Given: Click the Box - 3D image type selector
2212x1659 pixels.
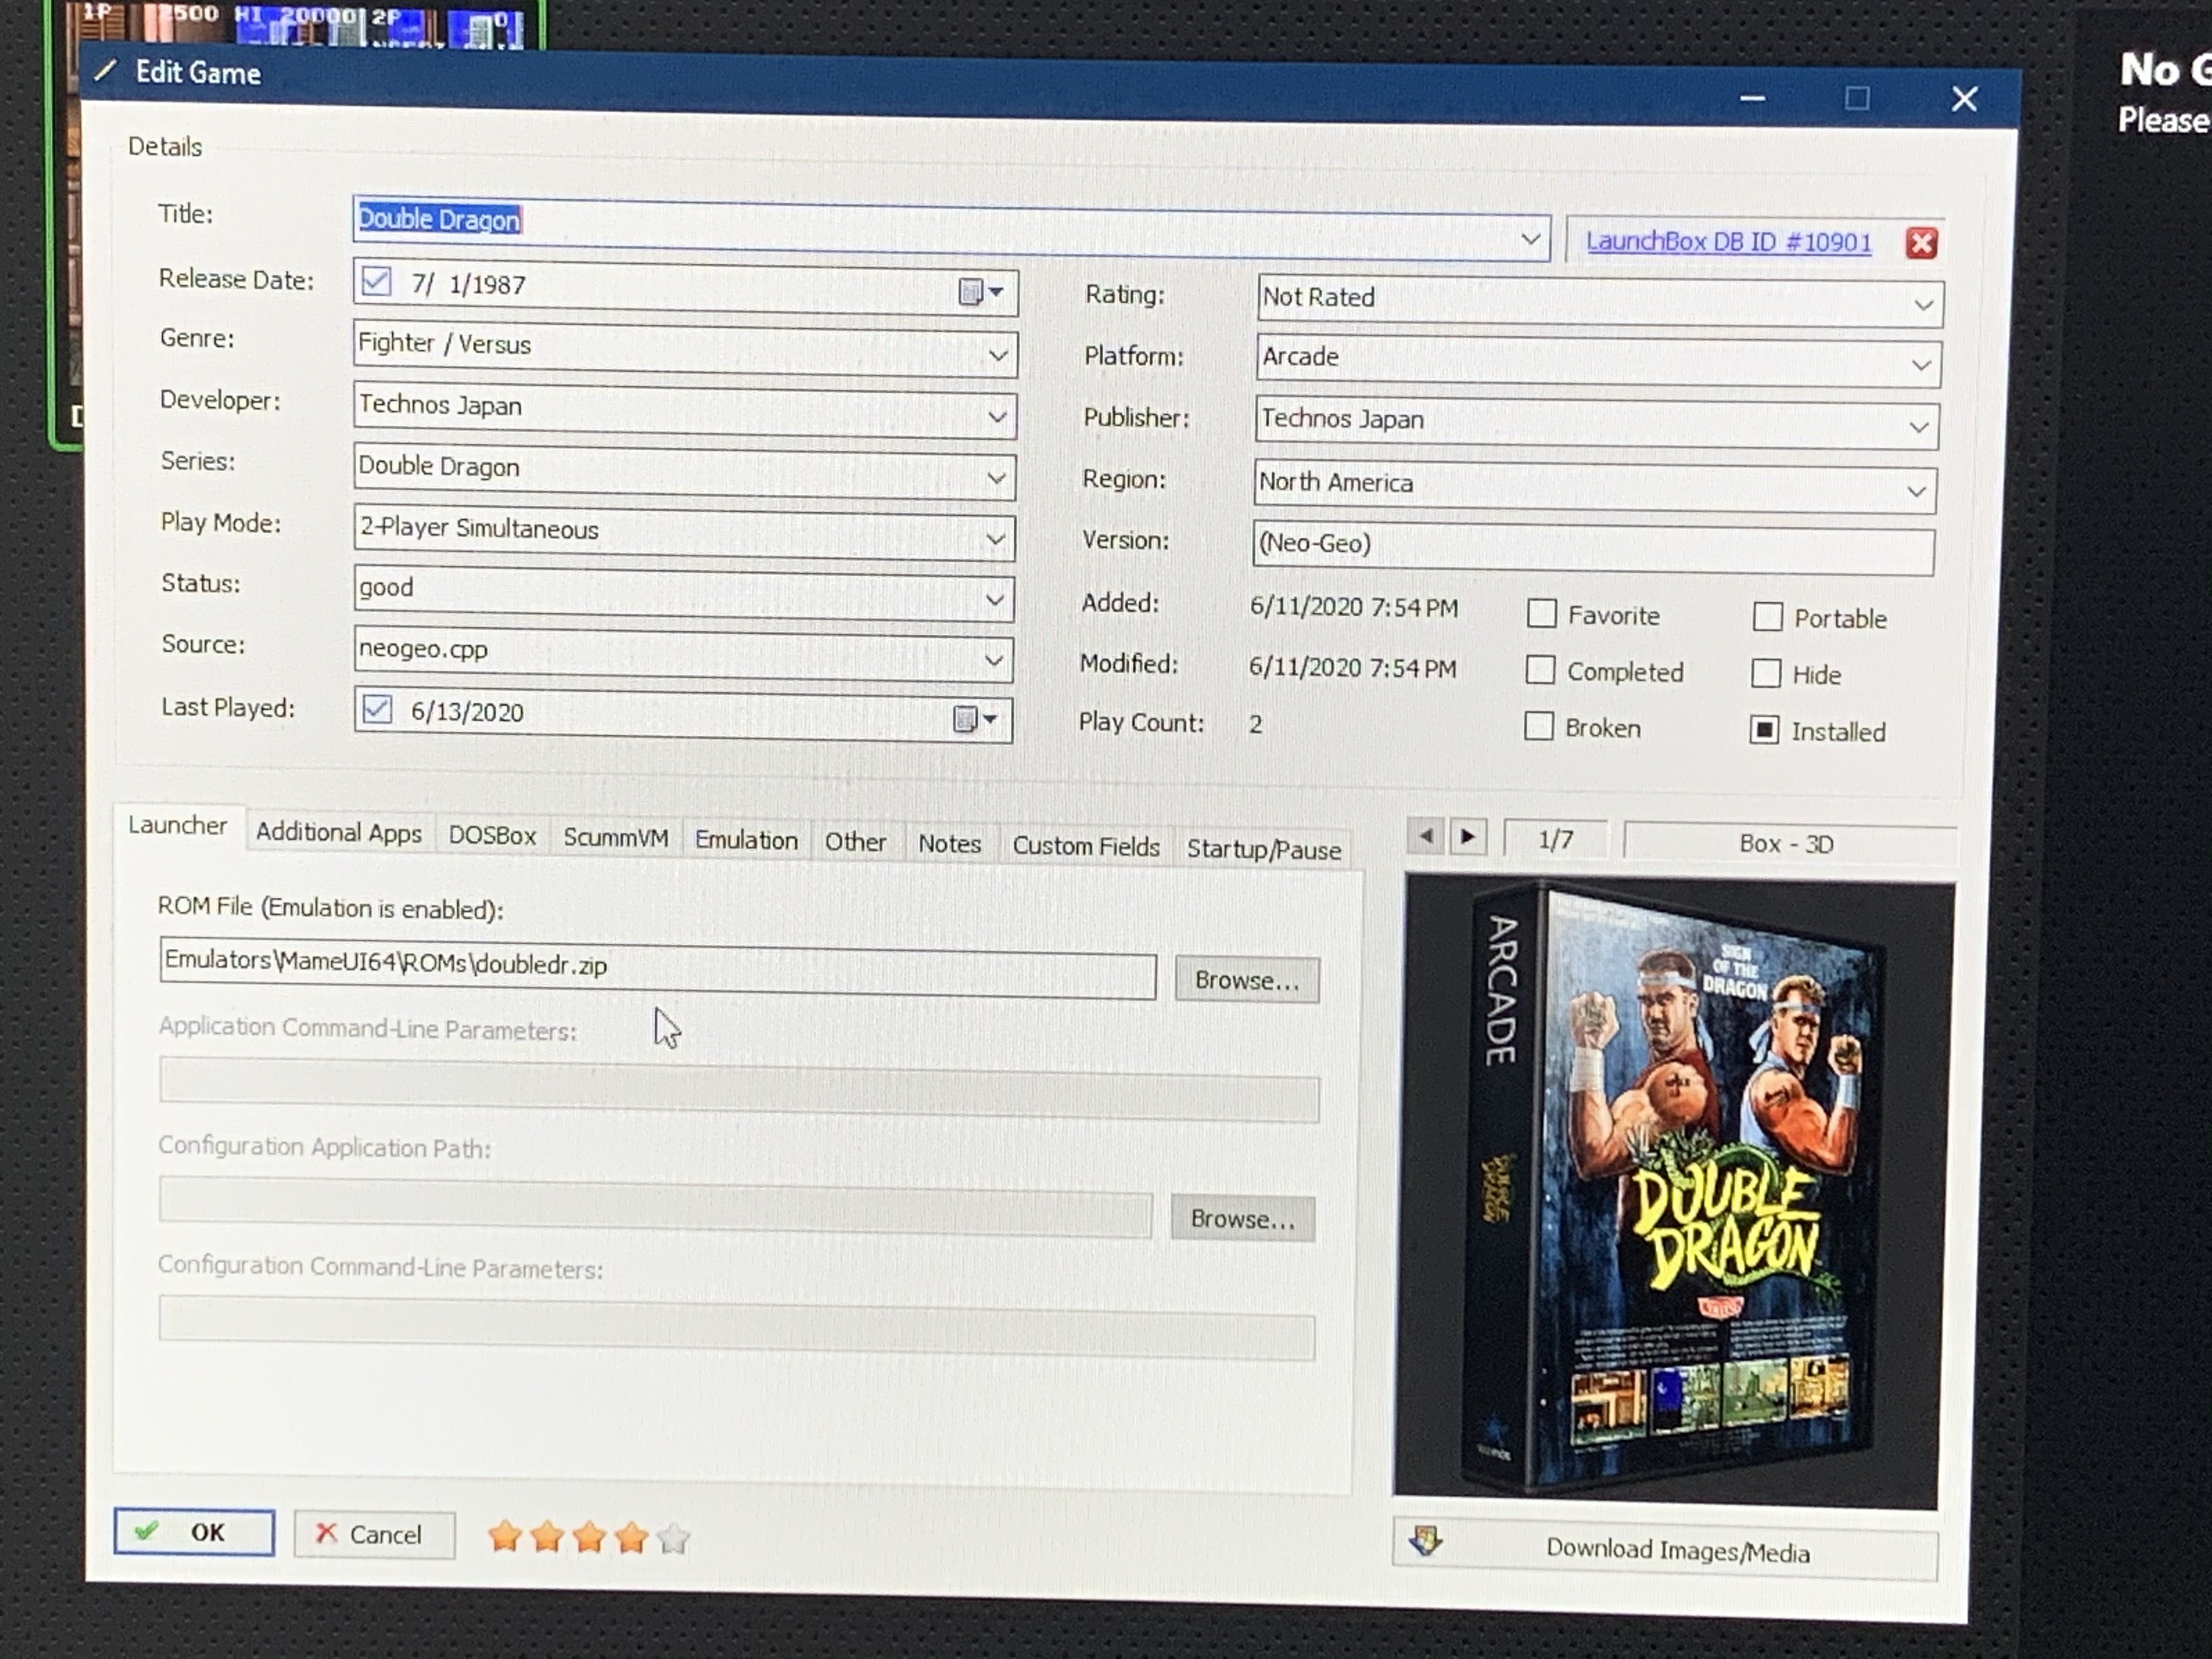Looking at the screenshot, I should (x=1789, y=844).
